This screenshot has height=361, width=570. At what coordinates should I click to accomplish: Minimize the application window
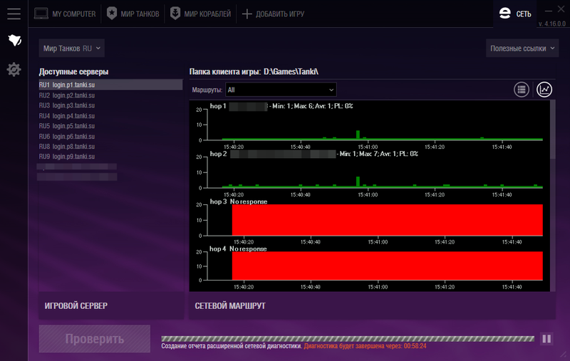[x=548, y=11]
